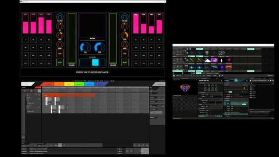This screenshot has height=157, width=279.
Task: Click the highlighted grey icon in the timeline toolbar
Action: [x=39, y=91]
